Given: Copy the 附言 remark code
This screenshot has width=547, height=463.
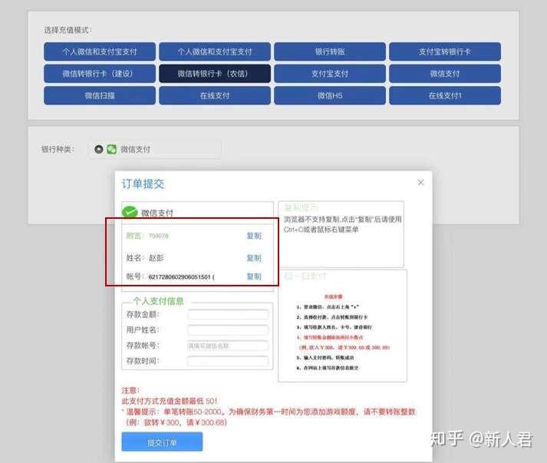Looking at the screenshot, I should tap(254, 236).
